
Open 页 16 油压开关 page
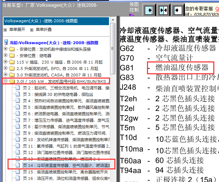point(65,178)
